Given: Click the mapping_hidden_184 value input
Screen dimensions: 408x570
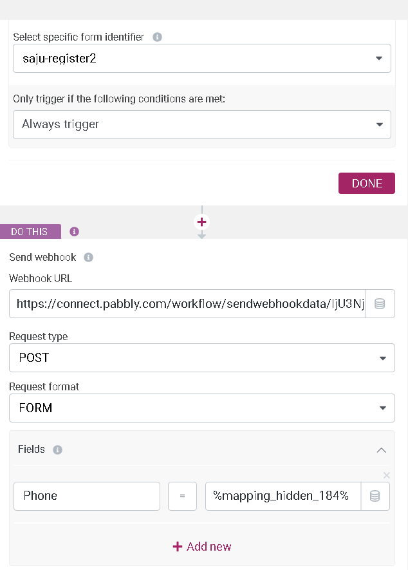Looking at the screenshot, I should pyautogui.click(x=283, y=496).
